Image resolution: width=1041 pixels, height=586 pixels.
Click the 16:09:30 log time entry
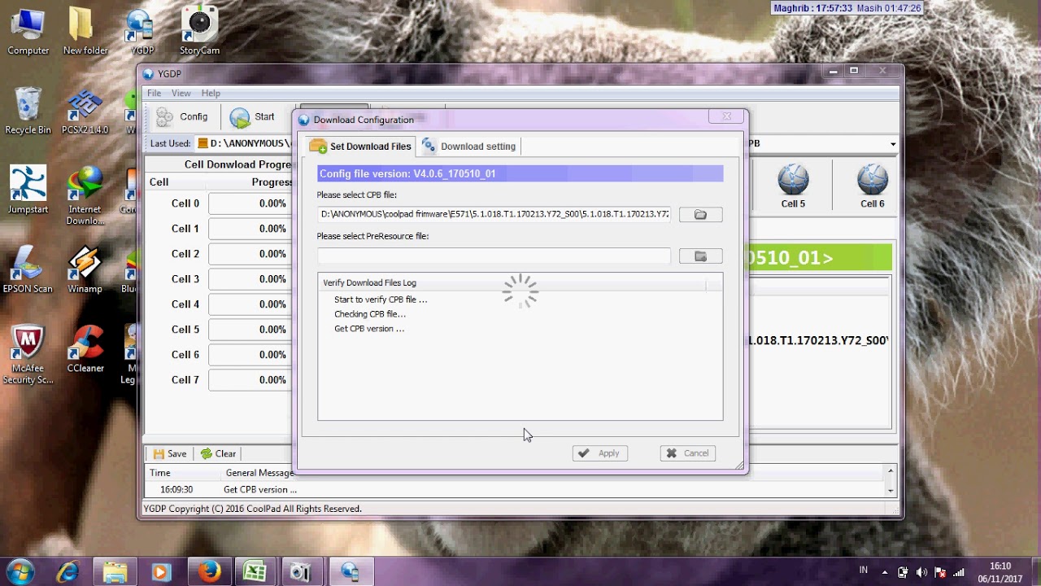(176, 490)
